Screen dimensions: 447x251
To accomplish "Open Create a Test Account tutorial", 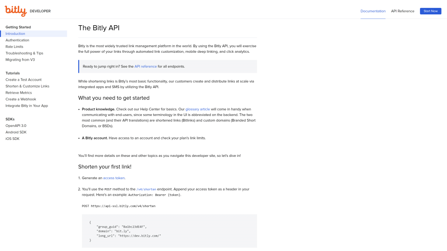I will pos(24,80).
